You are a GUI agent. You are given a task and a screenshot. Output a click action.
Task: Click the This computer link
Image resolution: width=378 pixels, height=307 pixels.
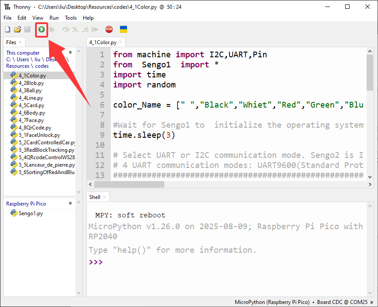23,53
